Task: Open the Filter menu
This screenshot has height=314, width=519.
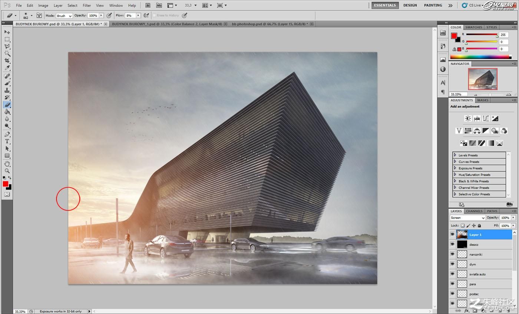Action: pyautogui.click(x=87, y=6)
